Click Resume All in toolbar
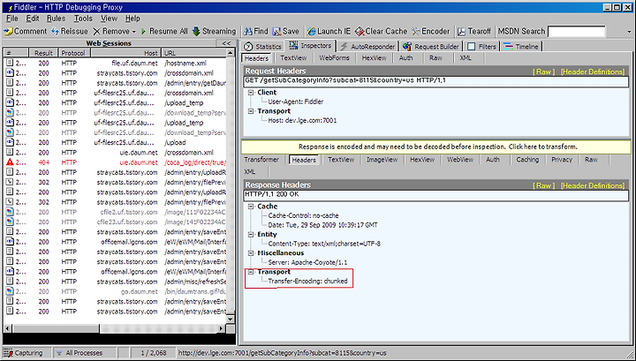 [164, 31]
